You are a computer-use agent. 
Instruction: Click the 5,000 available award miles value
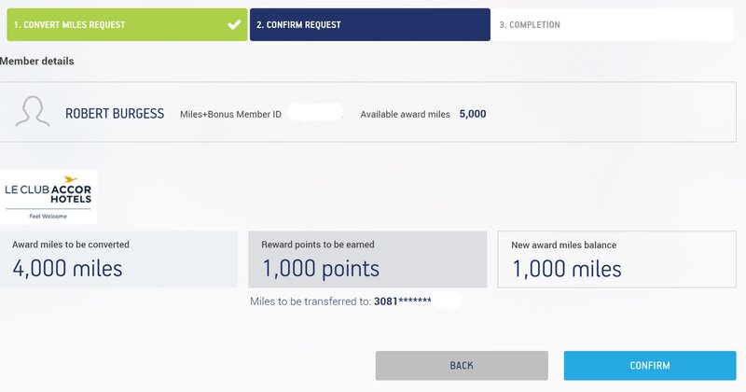point(473,114)
